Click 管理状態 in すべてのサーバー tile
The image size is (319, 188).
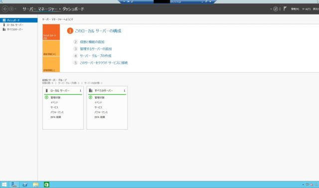(100, 98)
